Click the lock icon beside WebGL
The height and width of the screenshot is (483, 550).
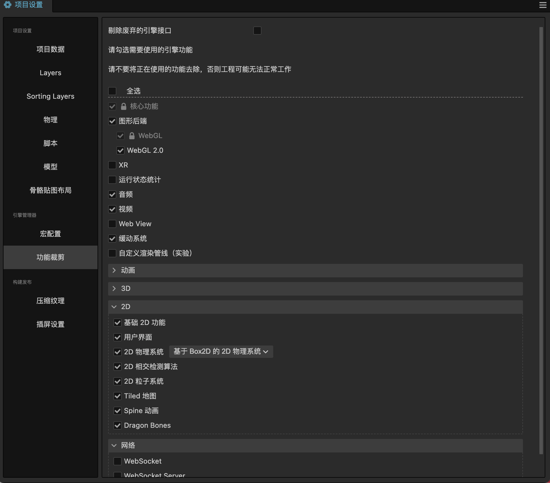[x=132, y=136]
